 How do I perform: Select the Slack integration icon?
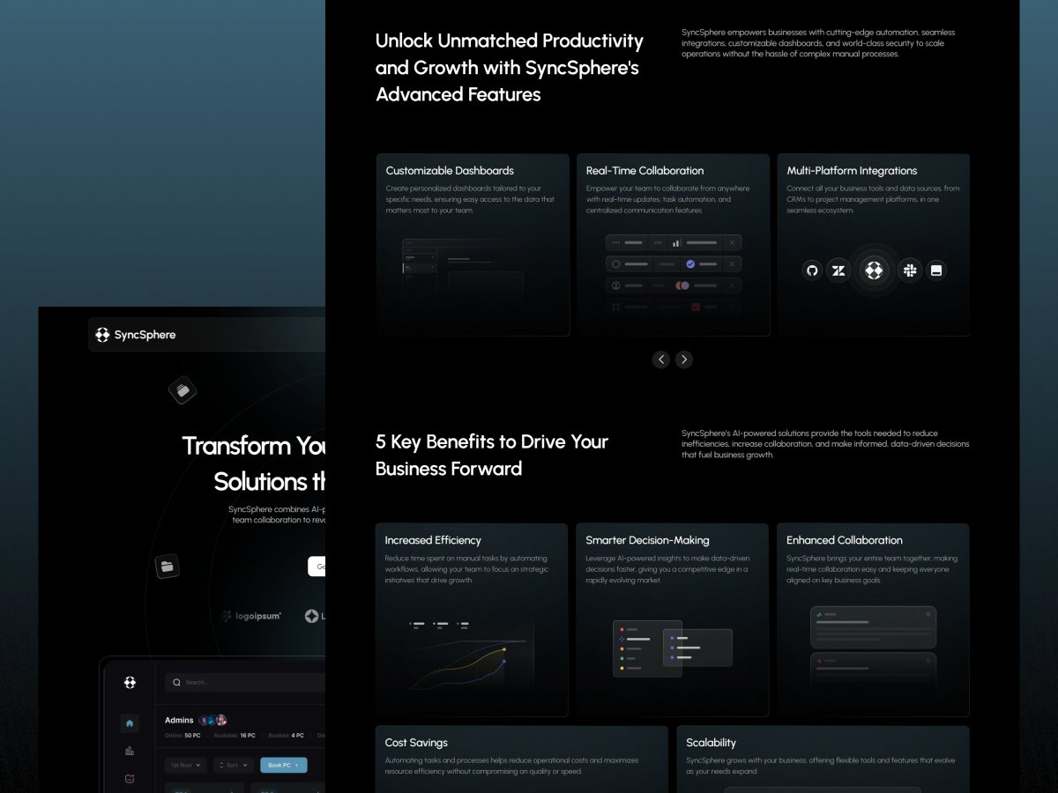pyautogui.click(x=909, y=271)
